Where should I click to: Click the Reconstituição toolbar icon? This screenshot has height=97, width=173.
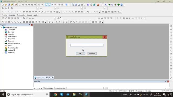[x=115, y=5]
